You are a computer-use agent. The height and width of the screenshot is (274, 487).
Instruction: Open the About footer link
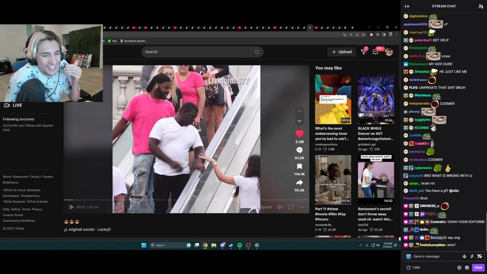pos(7,177)
